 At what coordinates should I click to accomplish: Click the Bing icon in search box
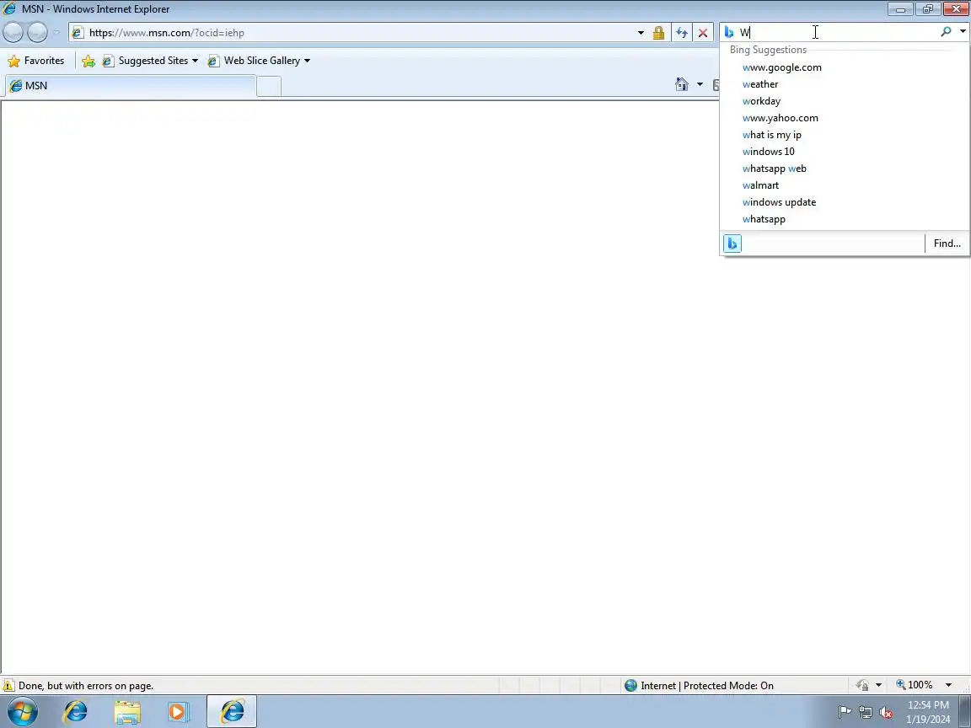pyautogui.click(x=729, y=32)
